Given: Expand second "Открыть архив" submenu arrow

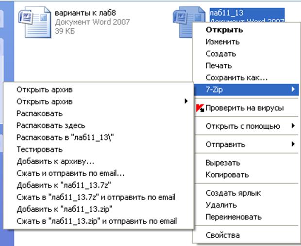Looking at the screenshot, I should [x=186, y=102].
